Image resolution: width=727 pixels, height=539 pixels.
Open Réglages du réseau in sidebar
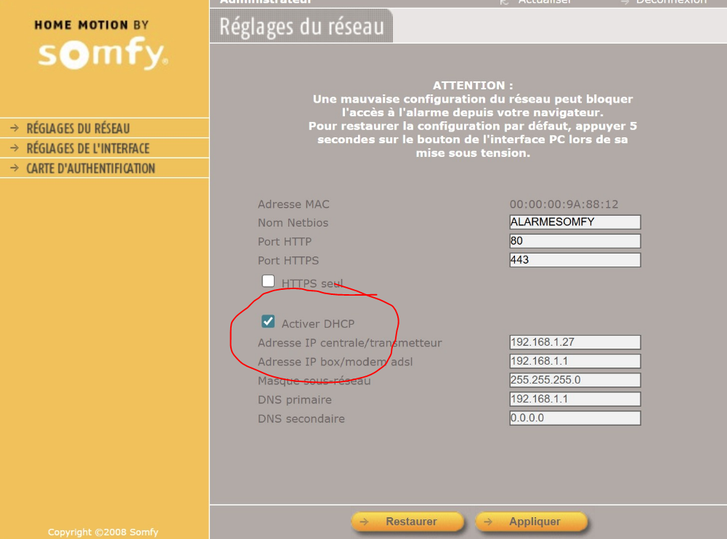(78, 129)
